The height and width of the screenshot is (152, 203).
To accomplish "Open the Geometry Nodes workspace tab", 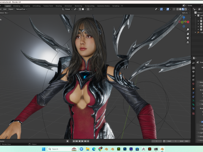I will tap(103, 6).
